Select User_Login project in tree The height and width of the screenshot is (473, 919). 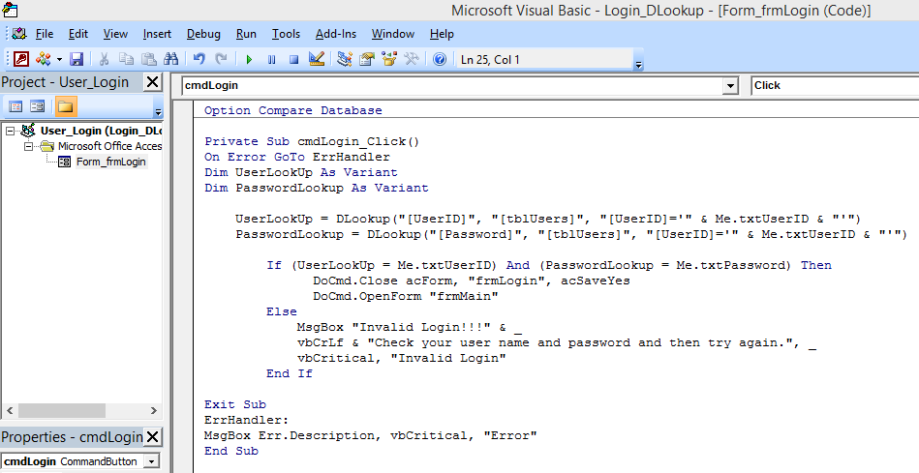pos(101,131)
